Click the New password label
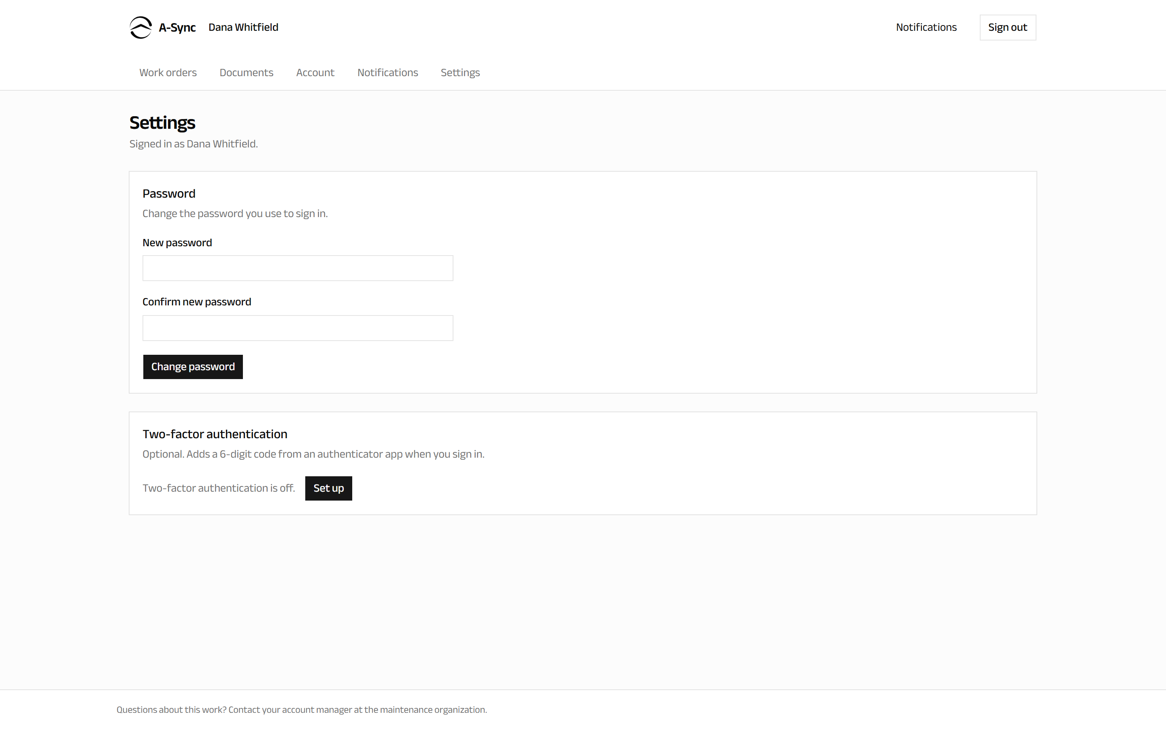Image resolution: width=1166 pixels, height=729 pixels. click(177, 243)
